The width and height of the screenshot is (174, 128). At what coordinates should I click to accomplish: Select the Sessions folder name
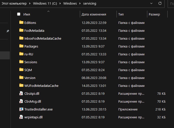[x=31, y=62]
